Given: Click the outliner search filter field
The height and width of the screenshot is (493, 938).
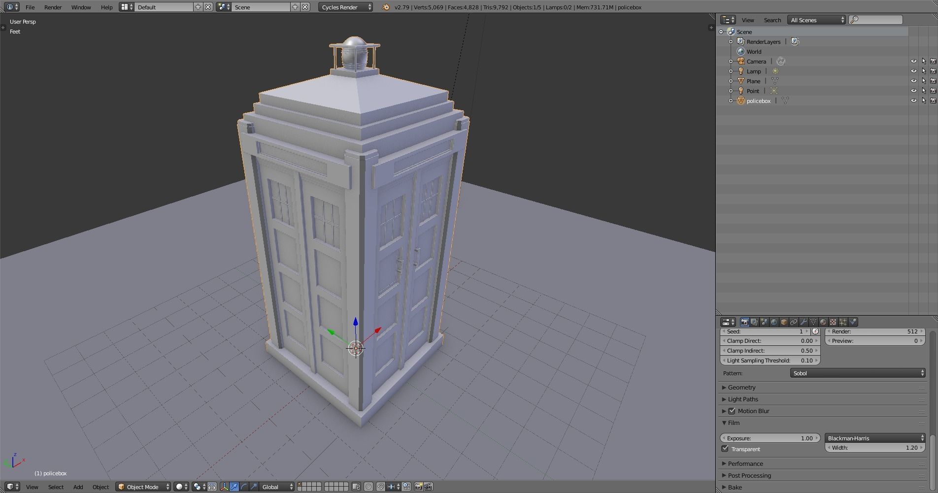Looking at the screenshot, I should (x=876, y=20).
